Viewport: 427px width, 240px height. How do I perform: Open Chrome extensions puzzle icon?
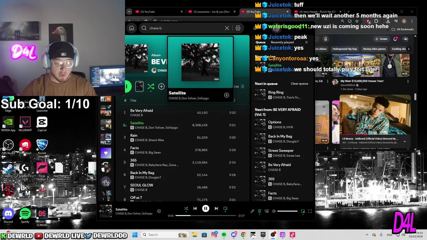click(x=376, y=21)
